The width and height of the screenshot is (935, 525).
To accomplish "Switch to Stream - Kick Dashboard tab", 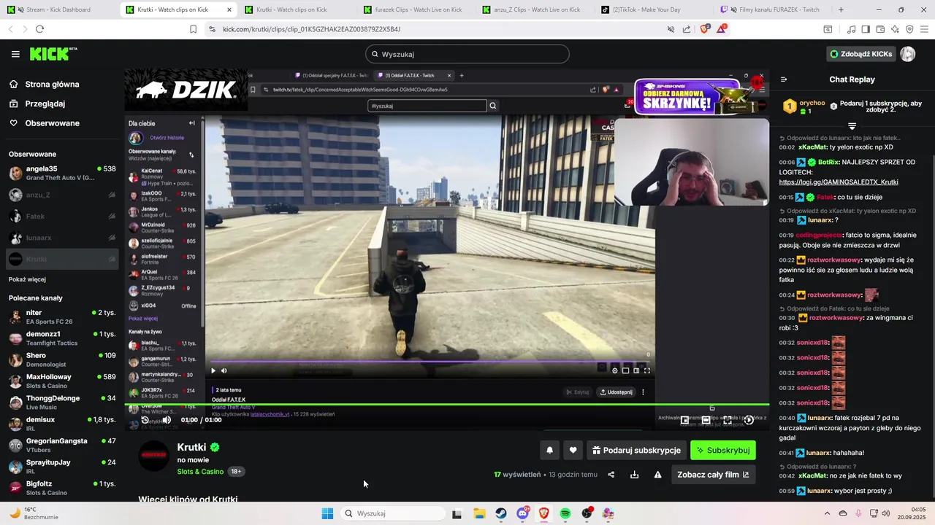I will click(60, 9).
